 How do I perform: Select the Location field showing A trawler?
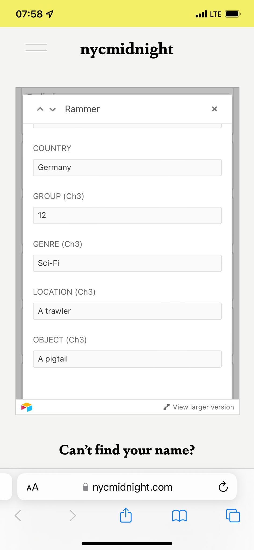[x=127, y=311]
